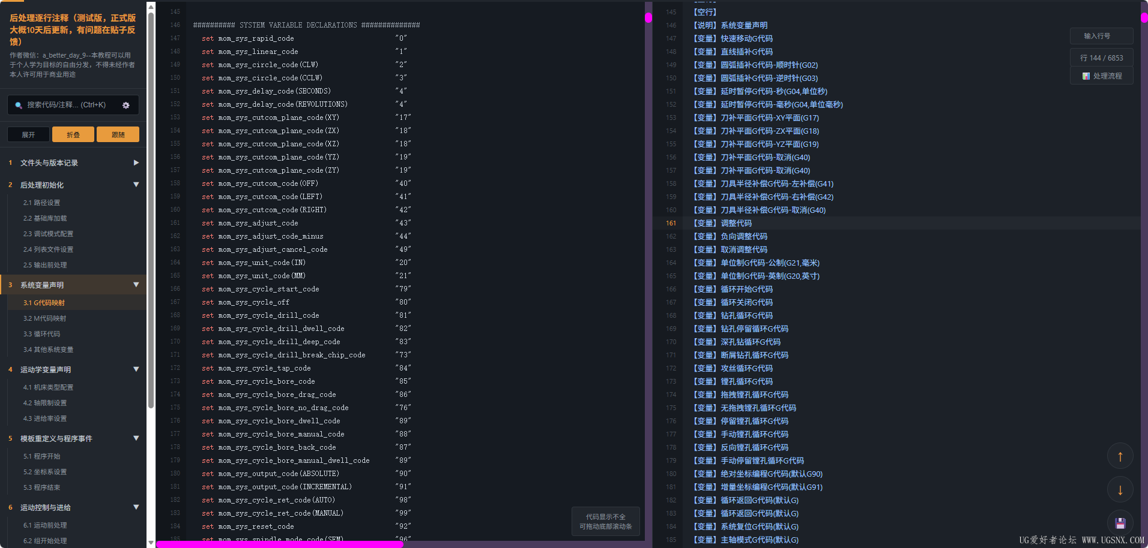Click the magnifier icon in search box
The image size is (1148, 548).
(x=19, y=106)
